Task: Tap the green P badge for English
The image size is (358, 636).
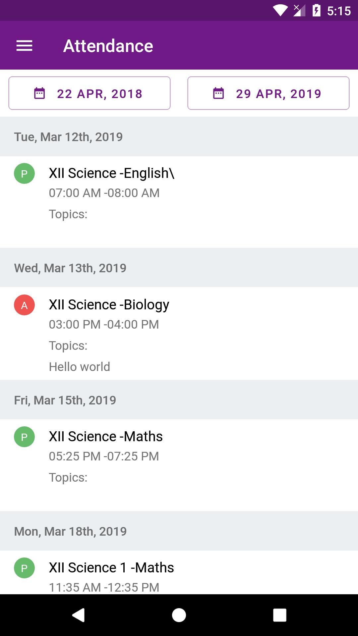Action: (x=24, y=174)
